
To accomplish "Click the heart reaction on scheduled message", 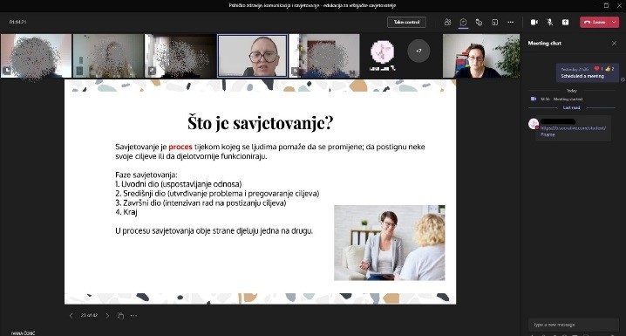I will [x=598, y=69].
